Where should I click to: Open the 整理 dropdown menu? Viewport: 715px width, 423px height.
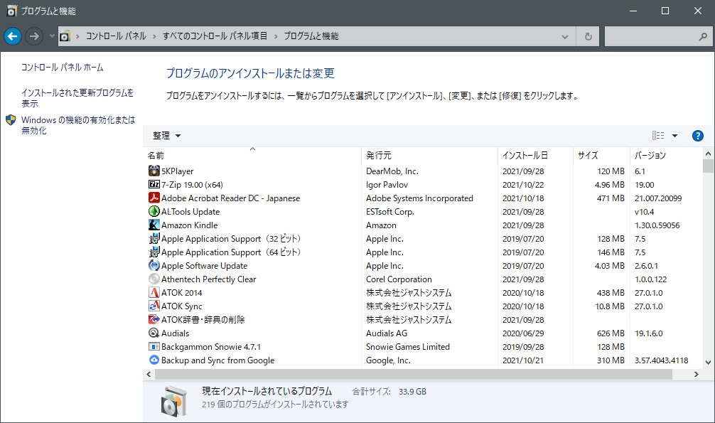[166, 136]
